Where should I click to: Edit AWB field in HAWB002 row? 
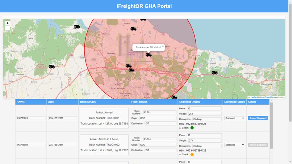62,145
